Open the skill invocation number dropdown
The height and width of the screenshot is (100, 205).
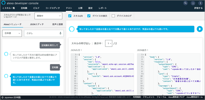click(109, 43)
